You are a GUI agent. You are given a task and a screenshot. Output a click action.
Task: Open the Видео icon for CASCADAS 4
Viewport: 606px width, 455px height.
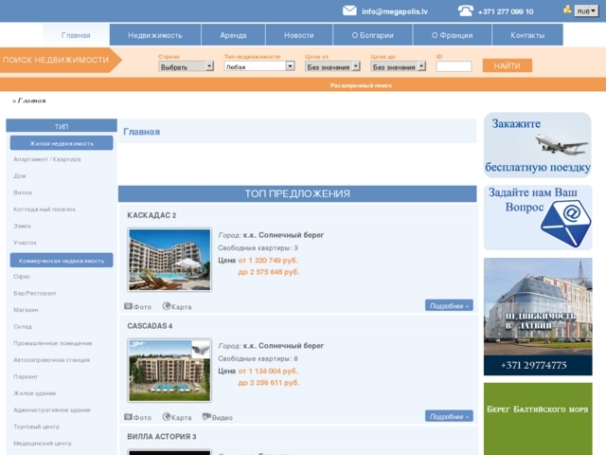(x=206, y=417)
